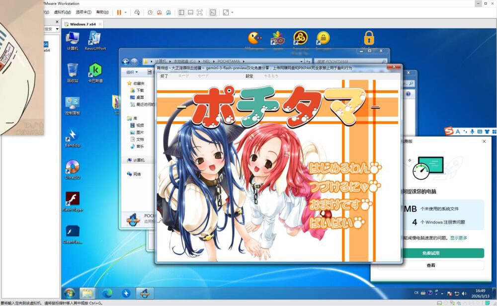497x306 pixels.
Task: Open the game's 終了 menu
Action: click(164, 76)
